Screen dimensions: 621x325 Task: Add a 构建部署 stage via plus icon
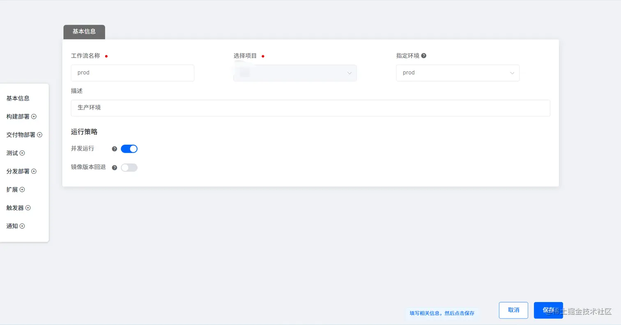coord(34,116)
